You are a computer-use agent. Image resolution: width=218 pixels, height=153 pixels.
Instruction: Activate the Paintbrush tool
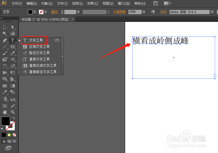[x=4, y=53]
